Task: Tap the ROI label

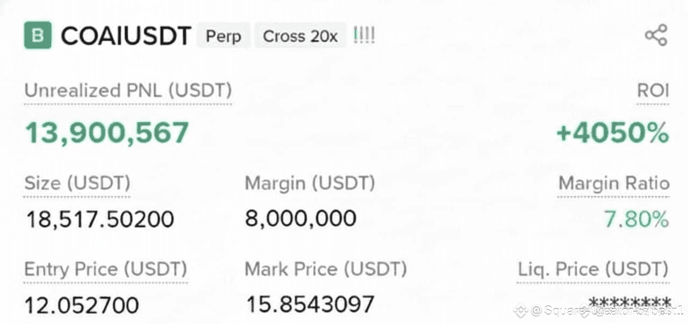Action: coord(653,91)
